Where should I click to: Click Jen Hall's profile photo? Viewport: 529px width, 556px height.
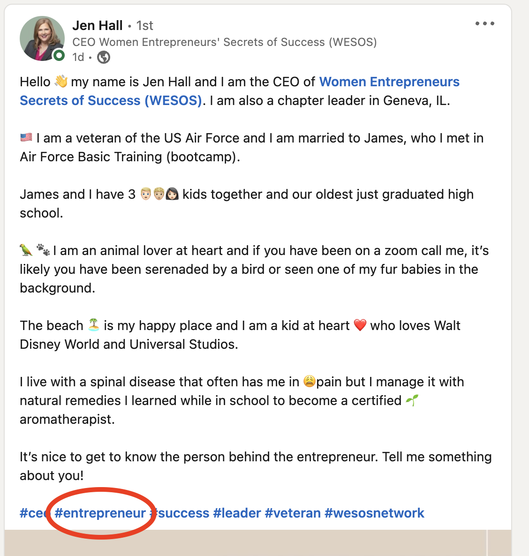pos(42,38)
